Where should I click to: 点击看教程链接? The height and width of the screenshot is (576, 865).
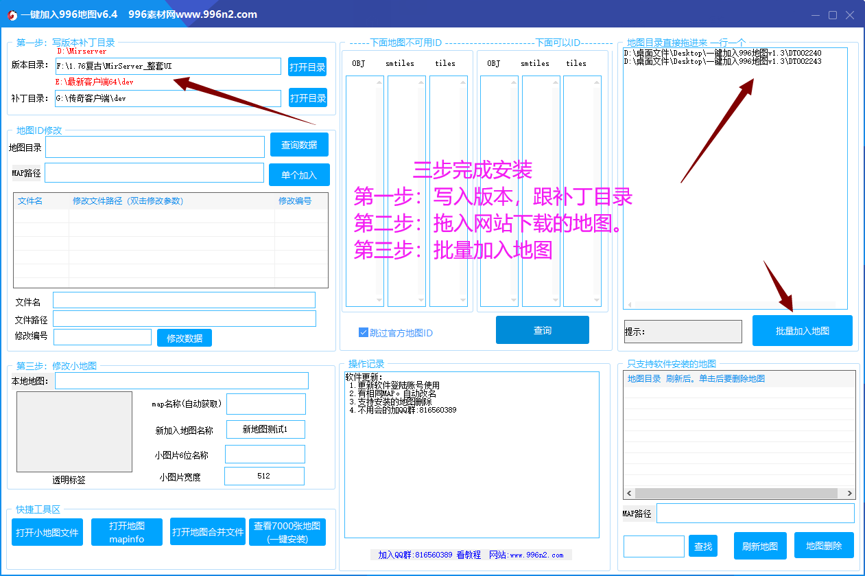tap(468, 554)
